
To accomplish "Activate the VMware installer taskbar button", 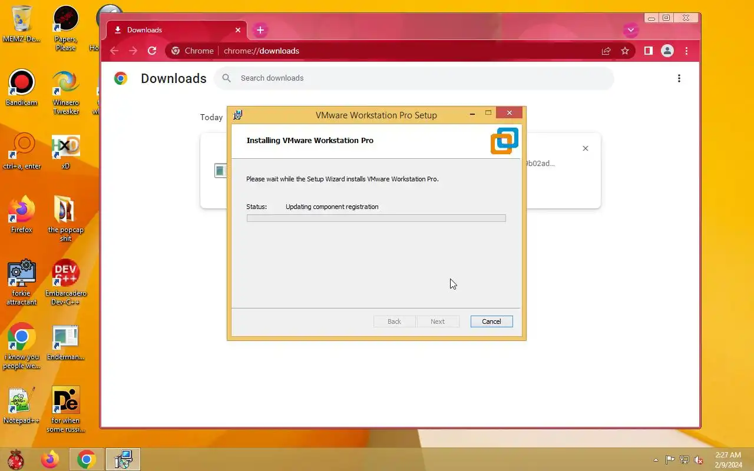I will click(x=123, y=459).
